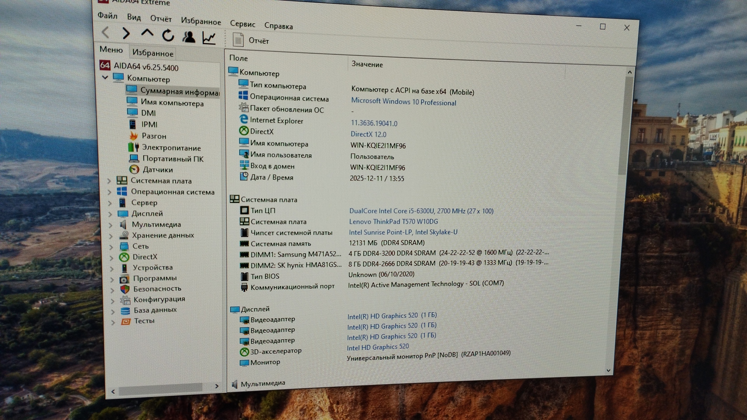Expand the Хранение данных tree node

(111, 236)
